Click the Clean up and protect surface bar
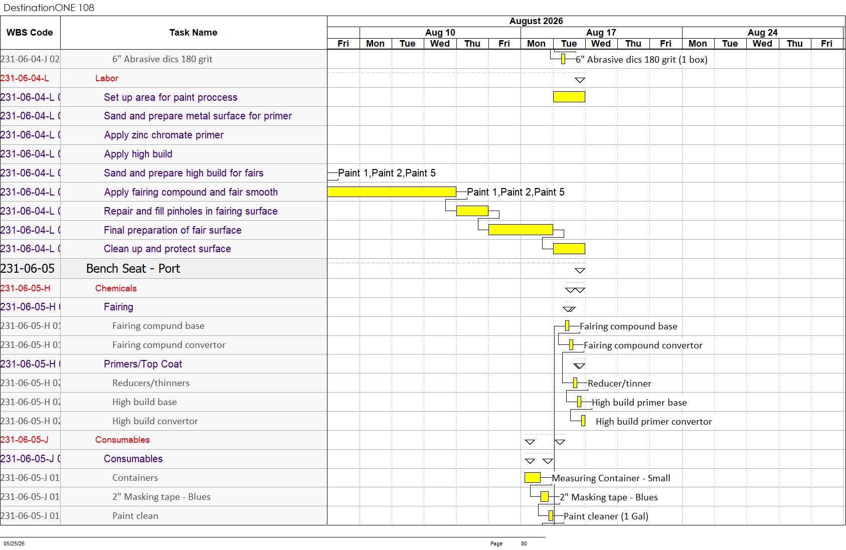The height and width of the screenshot is (550, 846). (569, 248)
